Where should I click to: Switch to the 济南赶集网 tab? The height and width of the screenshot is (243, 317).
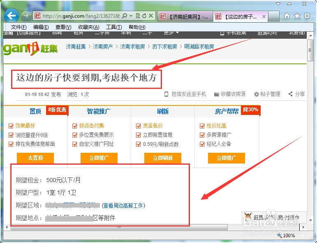tap(185, 16)
